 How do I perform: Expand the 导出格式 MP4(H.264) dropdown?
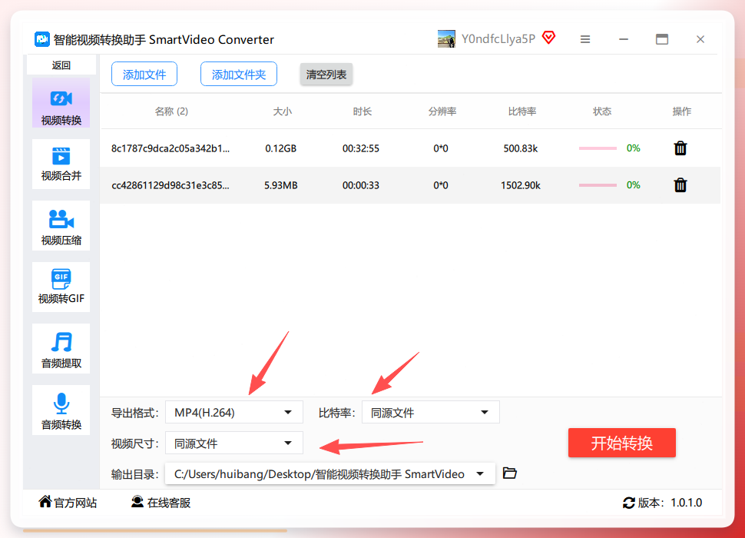[x=233, y=412]
